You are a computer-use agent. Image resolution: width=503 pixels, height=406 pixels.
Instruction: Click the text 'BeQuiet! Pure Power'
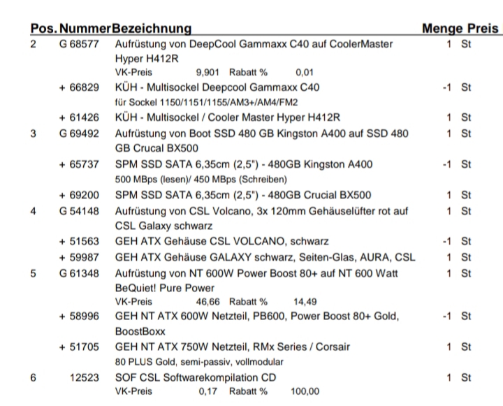[165, 288]
